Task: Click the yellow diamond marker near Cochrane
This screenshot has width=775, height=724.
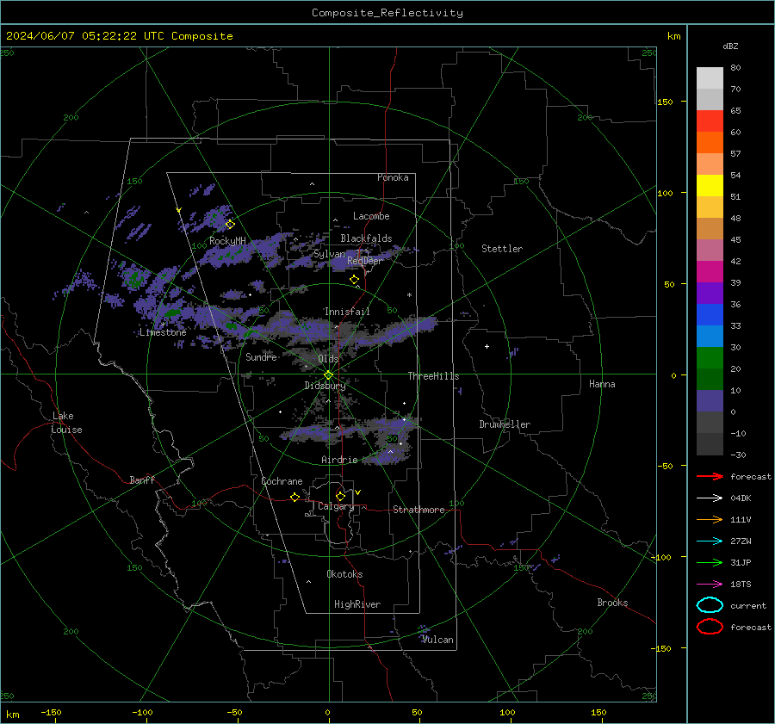Action: tap(294, 497)
